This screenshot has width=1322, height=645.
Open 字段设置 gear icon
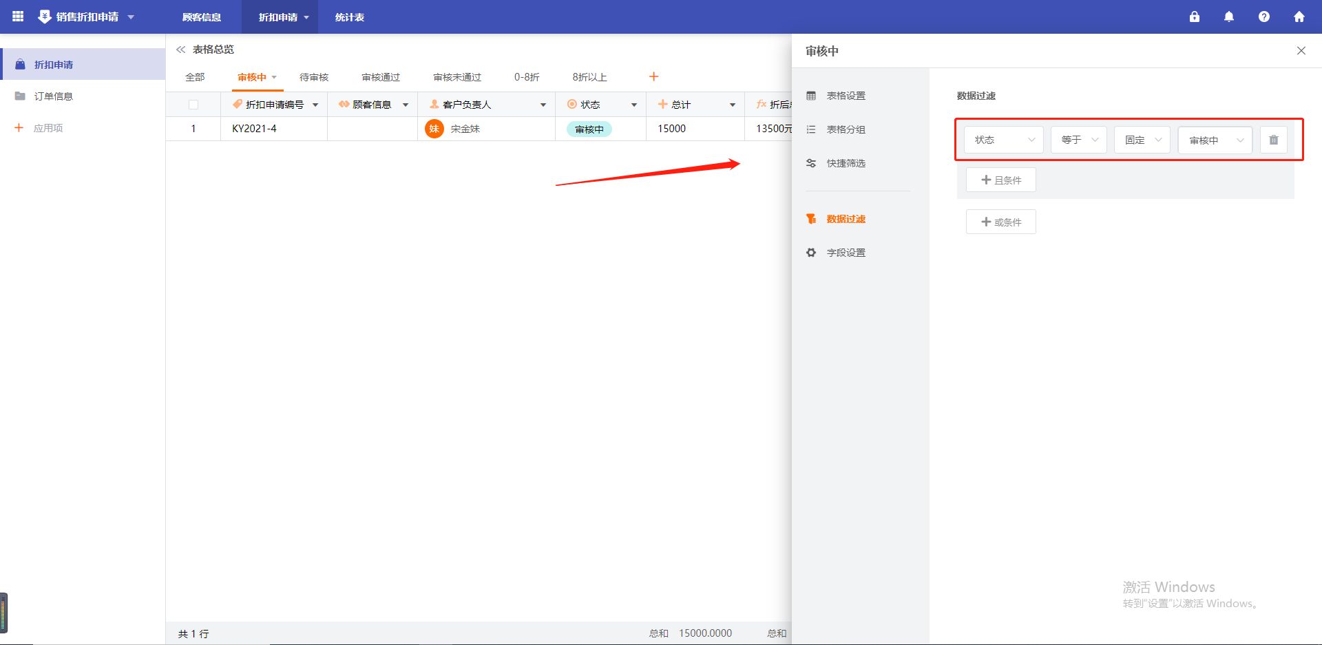click(811, 252)
